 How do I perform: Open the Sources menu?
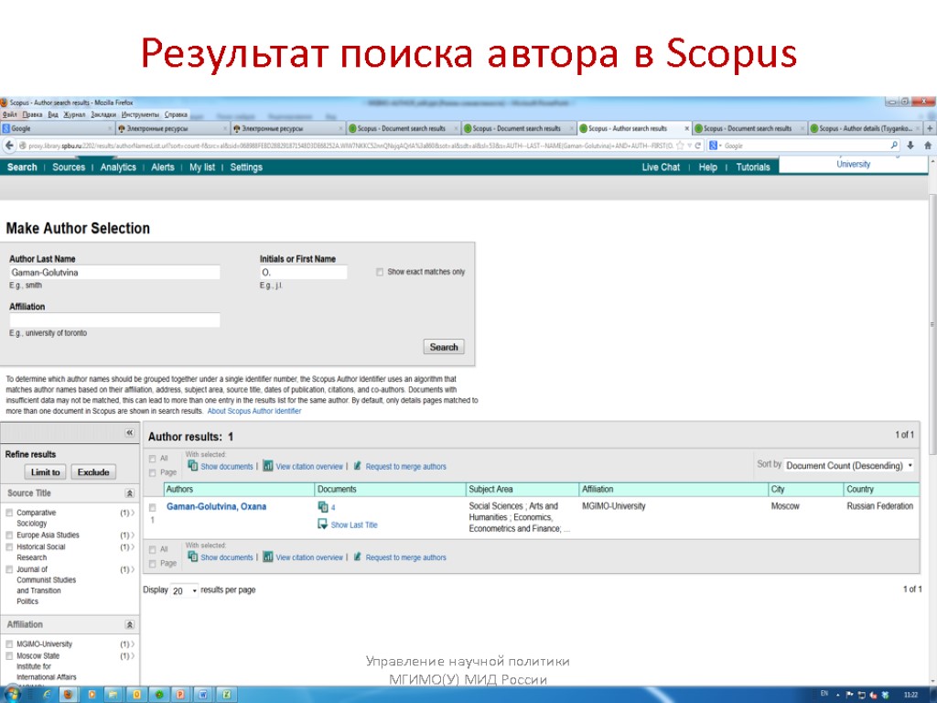[x=69, y=168]
